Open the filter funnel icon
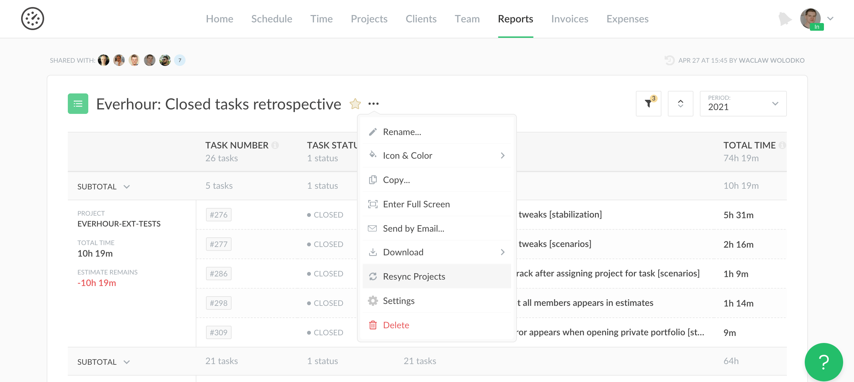This screenshot has width=854, height=382. 648,103
